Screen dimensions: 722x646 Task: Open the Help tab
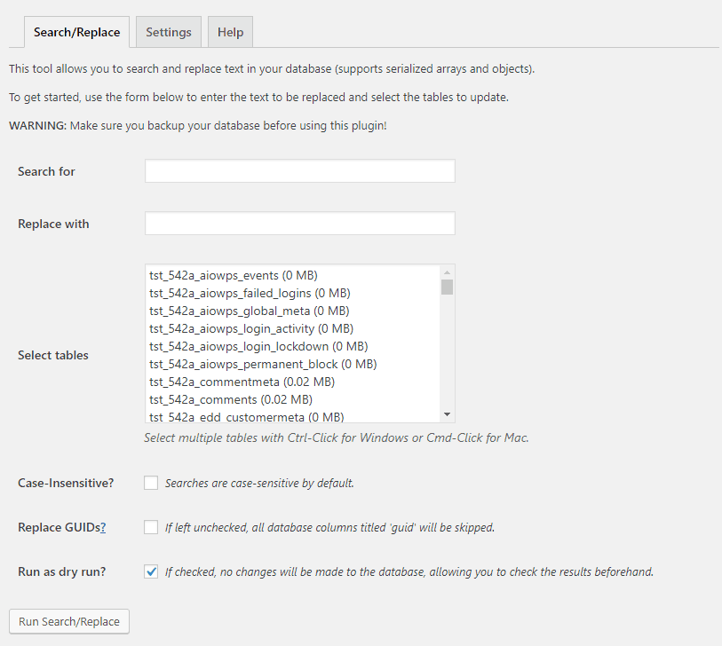[x=230, y=32]
